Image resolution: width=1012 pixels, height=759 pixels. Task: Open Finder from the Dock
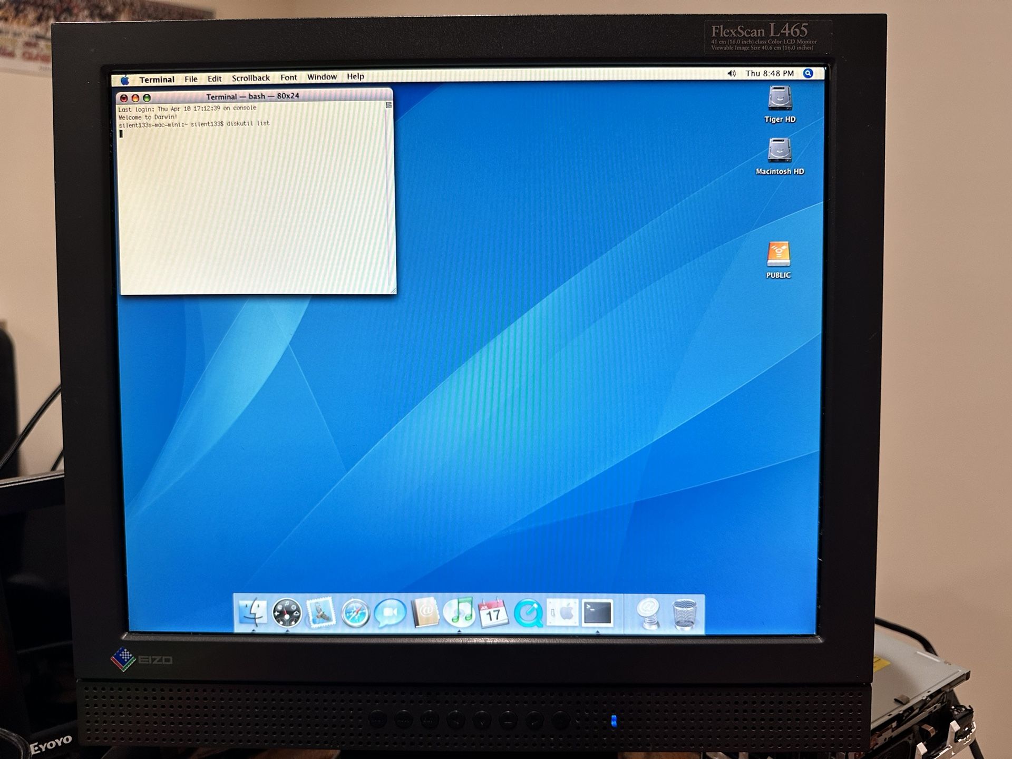coord(253,613)
